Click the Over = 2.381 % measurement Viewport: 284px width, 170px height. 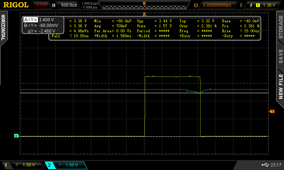click(198, 26)
